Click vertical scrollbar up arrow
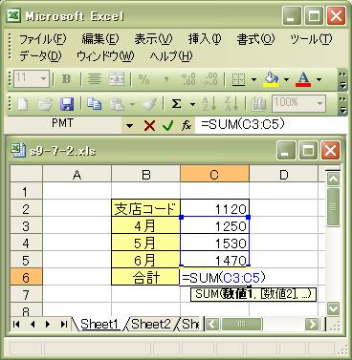This screenshot has width=352, height=360. point(334,179)
